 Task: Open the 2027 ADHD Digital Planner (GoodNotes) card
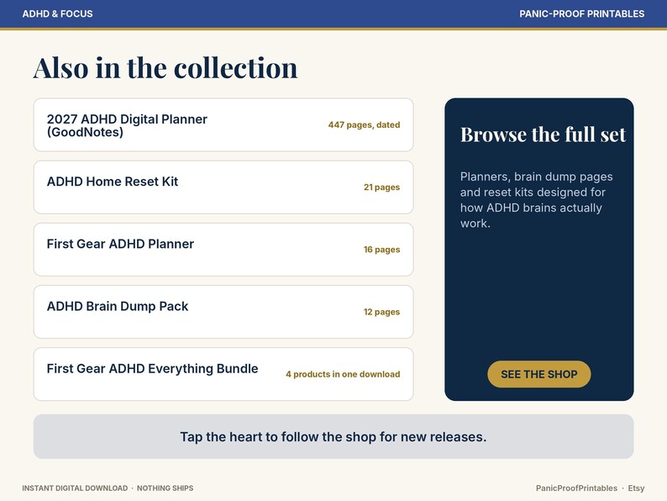point(223,124)
